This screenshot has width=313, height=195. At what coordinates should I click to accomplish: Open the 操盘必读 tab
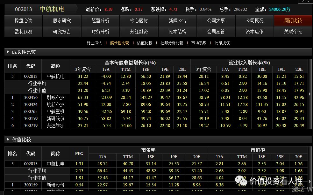23,21
